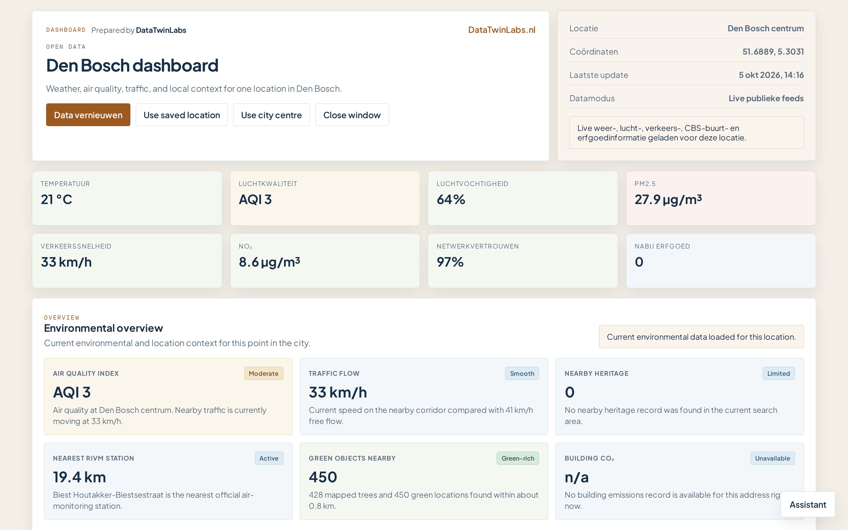848x530 pixels.
Task: Click the 5 okt 2026, 14:16 timestamp
Action: [771, 75]
